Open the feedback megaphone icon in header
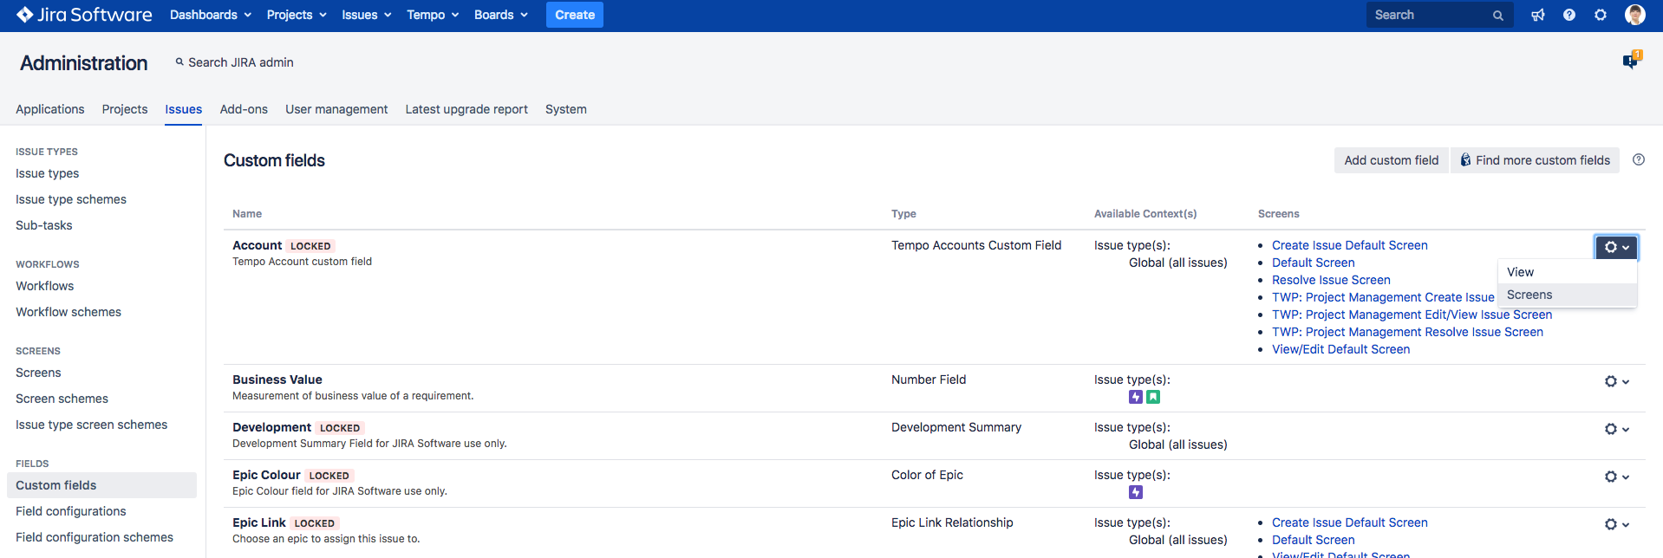1663x558 pixels. click(x=1537, y=15)
